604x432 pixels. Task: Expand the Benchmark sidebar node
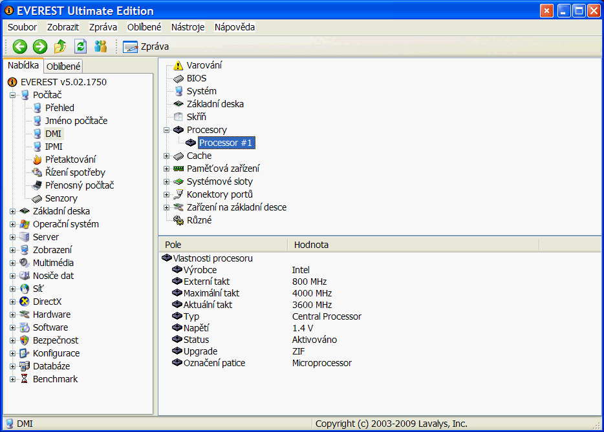tap(12, 379)
